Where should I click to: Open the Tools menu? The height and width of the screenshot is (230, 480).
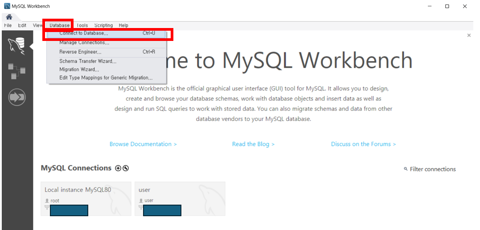(82, 25)
